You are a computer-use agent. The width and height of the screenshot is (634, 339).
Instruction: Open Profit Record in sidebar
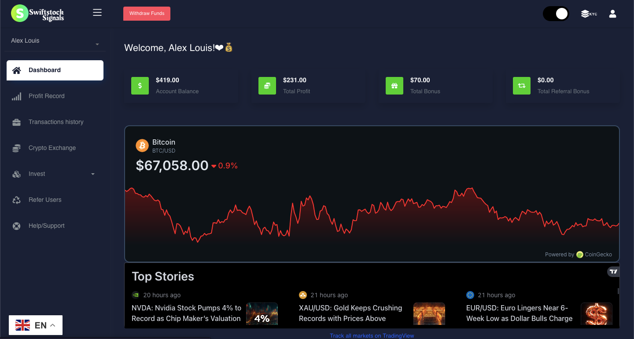(46, 96)
